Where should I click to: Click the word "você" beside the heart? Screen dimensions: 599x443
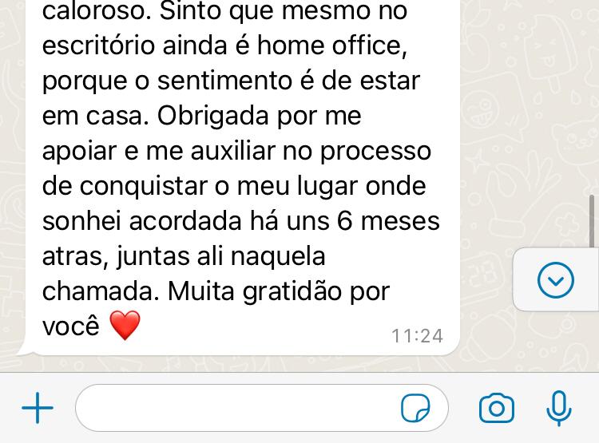(x=70, y=327)
